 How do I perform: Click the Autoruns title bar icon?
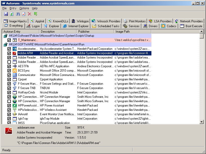tap(3, 3)
